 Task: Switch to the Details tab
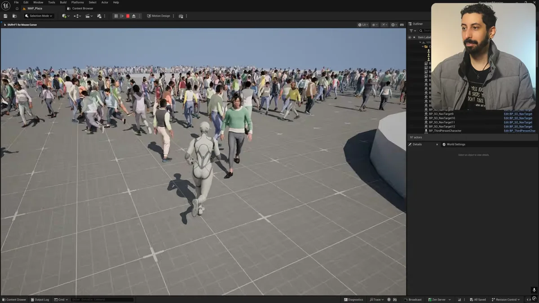pyautogui.click(x=417, y=144)
